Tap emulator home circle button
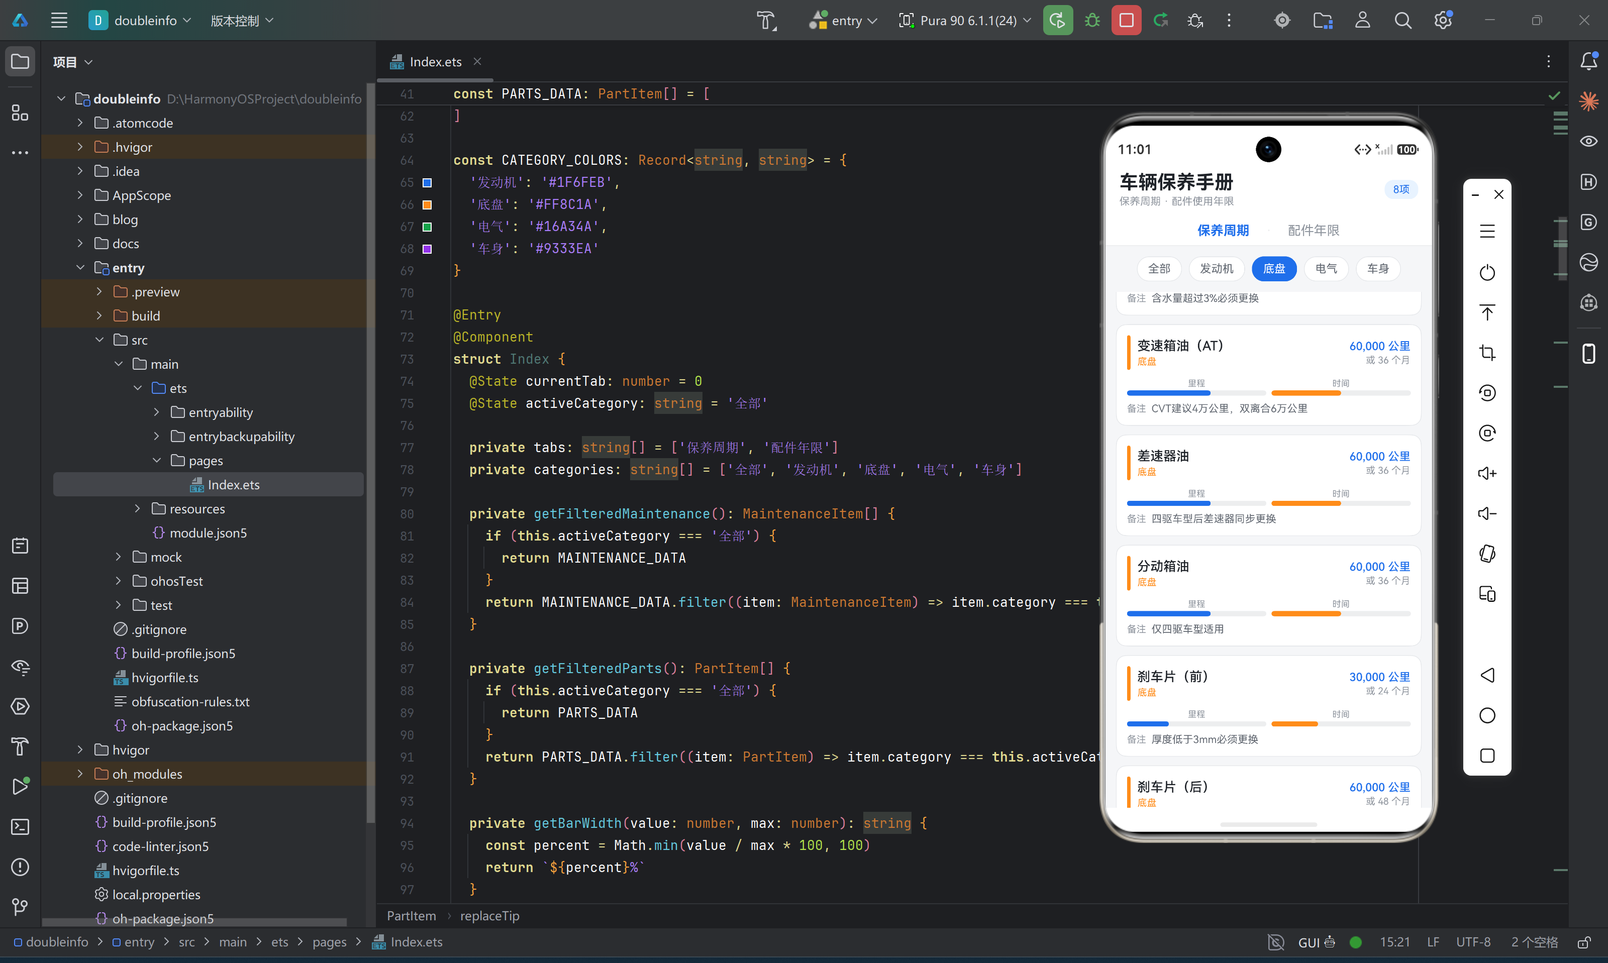1608x963 pixels. tap(1487, 715)
